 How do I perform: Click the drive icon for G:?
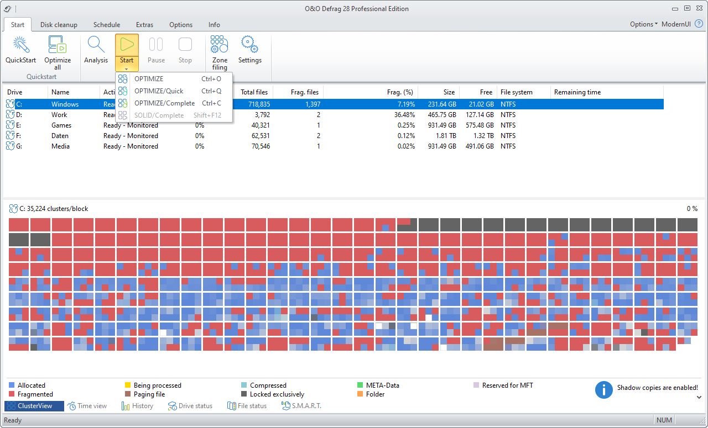10,146
